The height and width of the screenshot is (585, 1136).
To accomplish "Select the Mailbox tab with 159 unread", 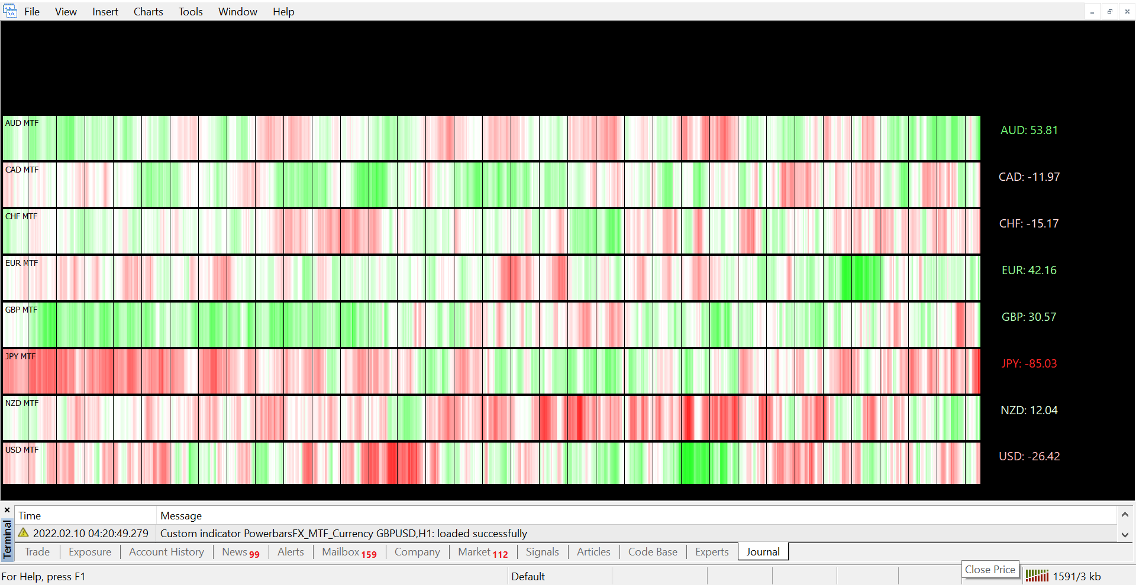I will click(348, 552).
